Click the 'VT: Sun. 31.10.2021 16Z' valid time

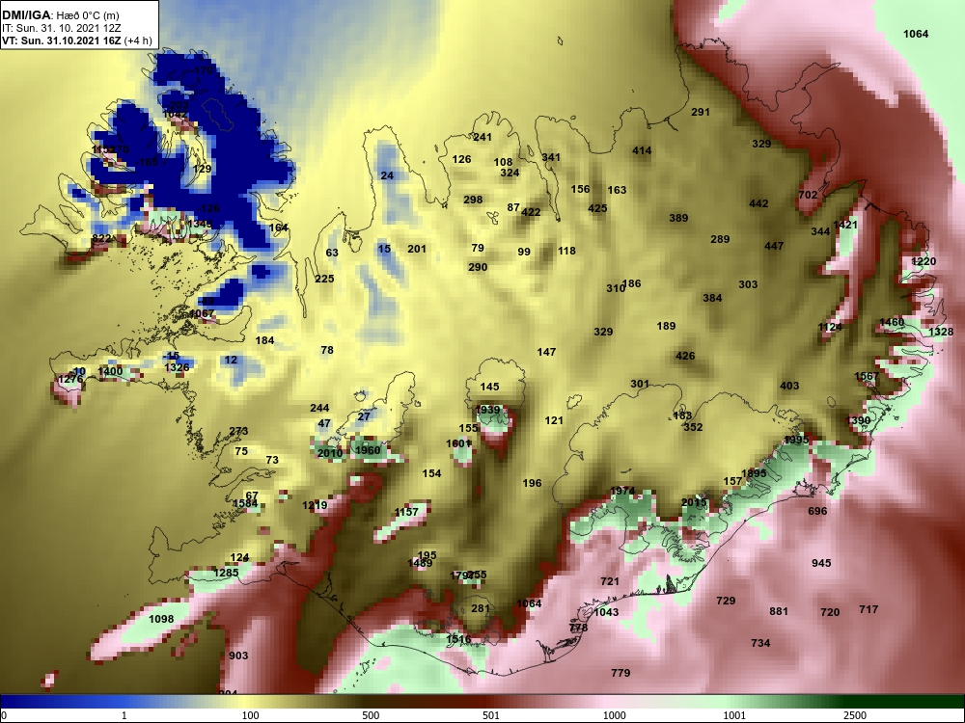click(62, 41)
